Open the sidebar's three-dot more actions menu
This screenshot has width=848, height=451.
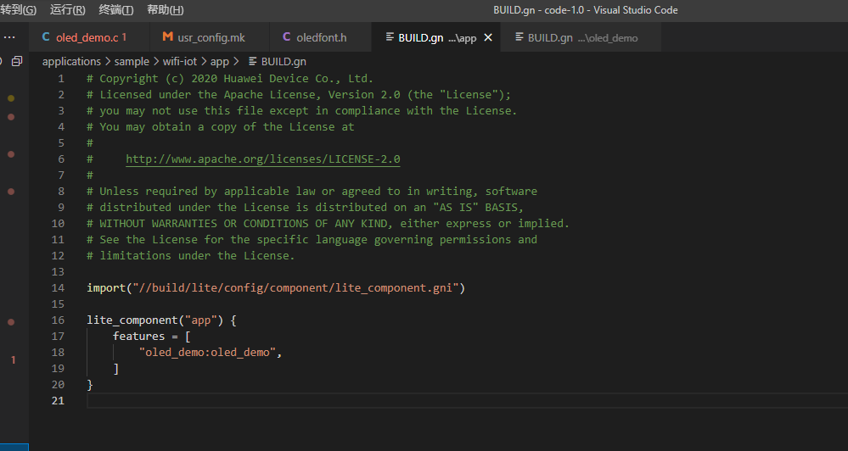coord(9,37)
